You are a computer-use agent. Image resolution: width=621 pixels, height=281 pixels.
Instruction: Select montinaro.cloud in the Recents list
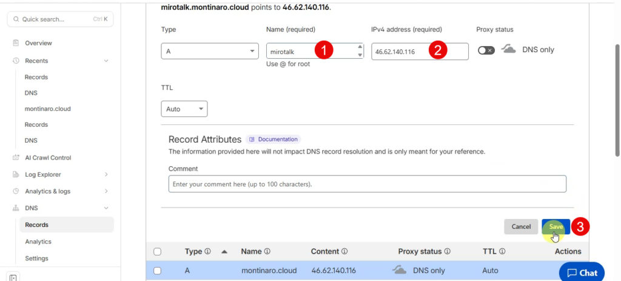[x=47, y=109]
